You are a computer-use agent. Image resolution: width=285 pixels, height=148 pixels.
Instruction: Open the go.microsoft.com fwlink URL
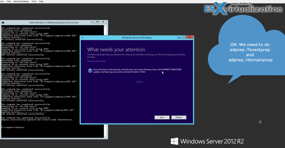tap(125, 72)
